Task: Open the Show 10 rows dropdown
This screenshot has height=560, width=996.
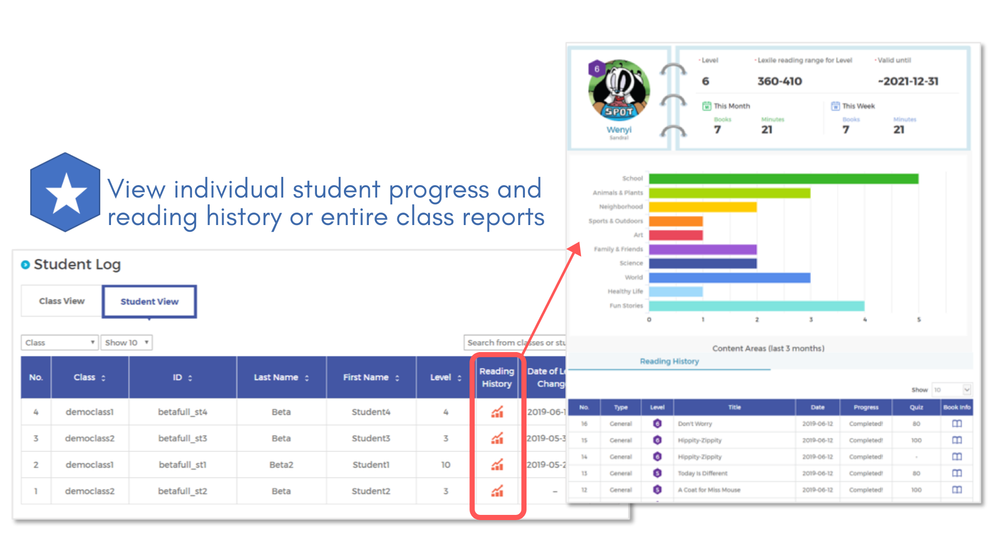Action: click(127, 343)
